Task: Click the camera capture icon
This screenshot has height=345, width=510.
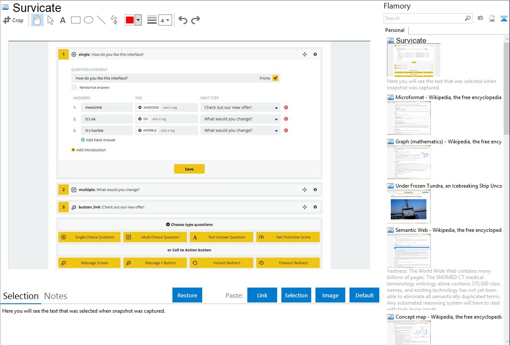Action: coord(480,18)
